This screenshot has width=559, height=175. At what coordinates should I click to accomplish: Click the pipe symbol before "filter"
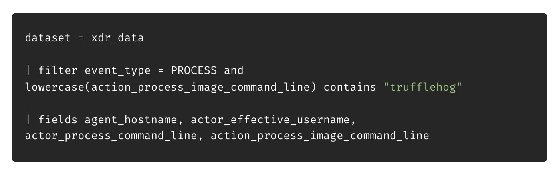tap(28, 71)
